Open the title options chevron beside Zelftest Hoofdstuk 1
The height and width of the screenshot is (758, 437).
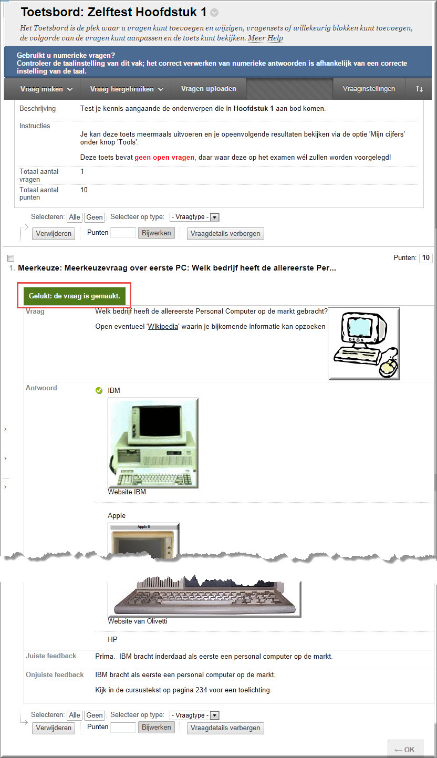tap(214, 13)
